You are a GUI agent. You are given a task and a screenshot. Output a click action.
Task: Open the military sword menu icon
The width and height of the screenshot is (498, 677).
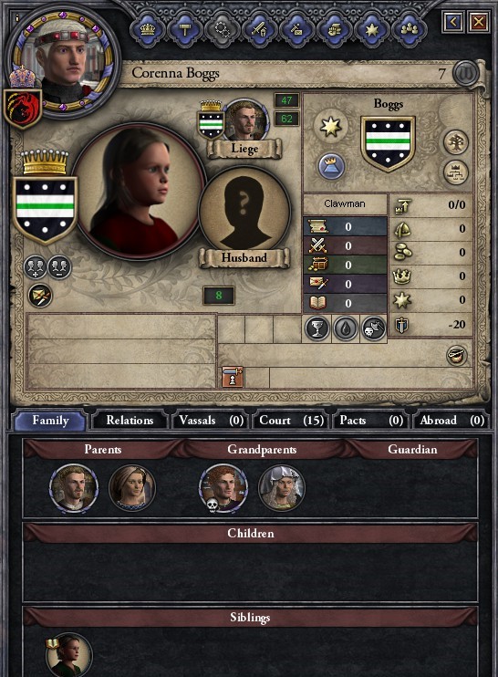point(260,30)
